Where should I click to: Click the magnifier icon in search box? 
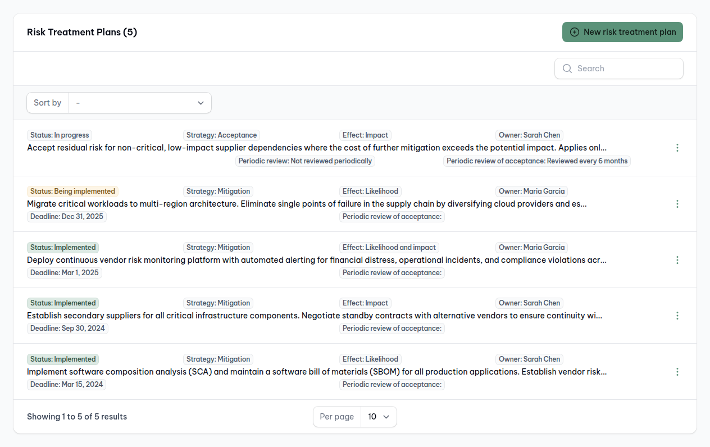click(567, 69)
